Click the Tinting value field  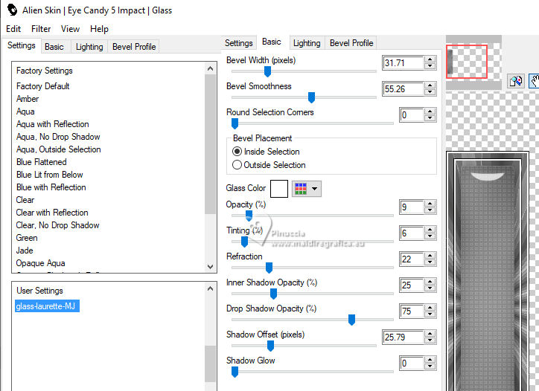(x=412, y=233)
